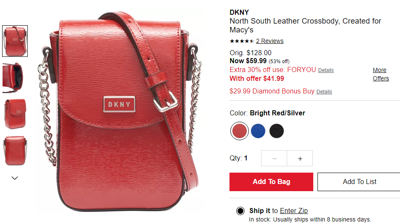
Task: Choose the blue color swatch
Action: click(x=258, y=131)
